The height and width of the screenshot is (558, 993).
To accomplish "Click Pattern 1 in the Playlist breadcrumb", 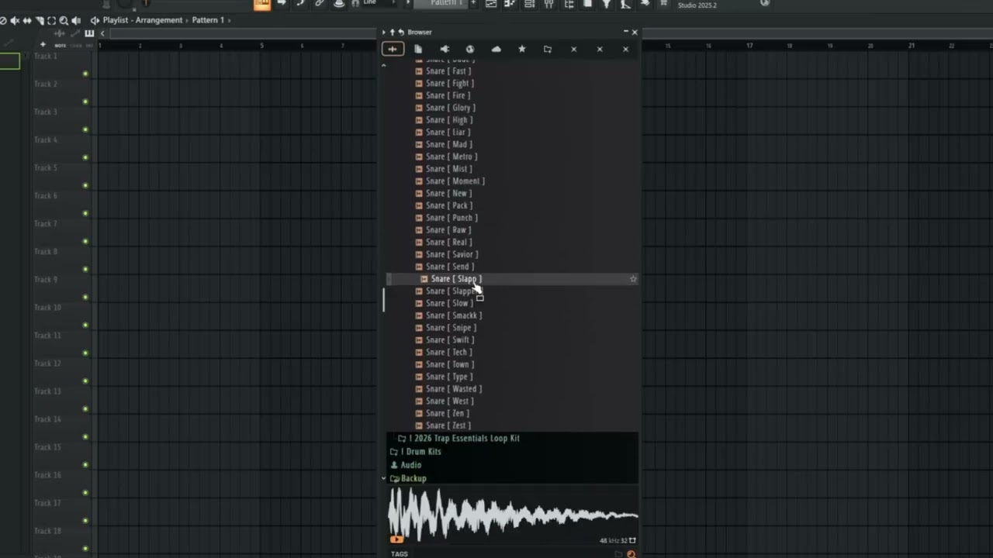I will pos(209,20).
